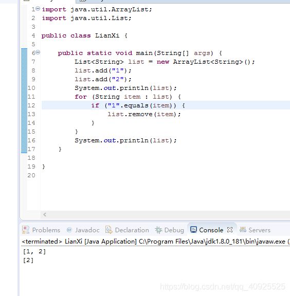Click the Debug bug icon
This screenshot has height=296, width=290.
158,230
